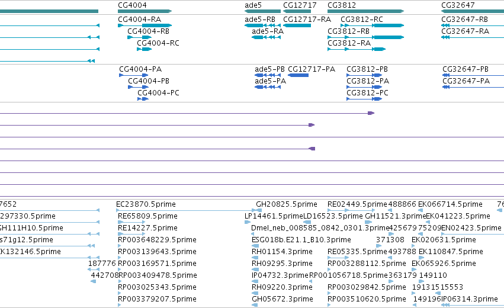504x308 pixels.
Task: Select EST LP14461.5prime
Action: coord(274,216)
